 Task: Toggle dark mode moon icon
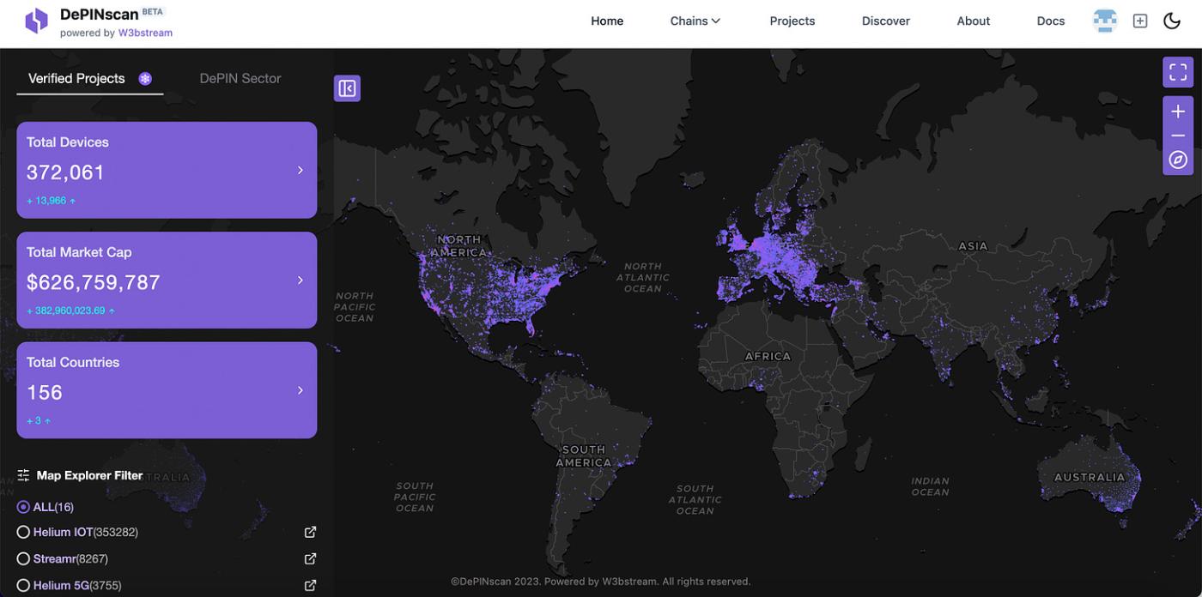tap(1172, 21)
